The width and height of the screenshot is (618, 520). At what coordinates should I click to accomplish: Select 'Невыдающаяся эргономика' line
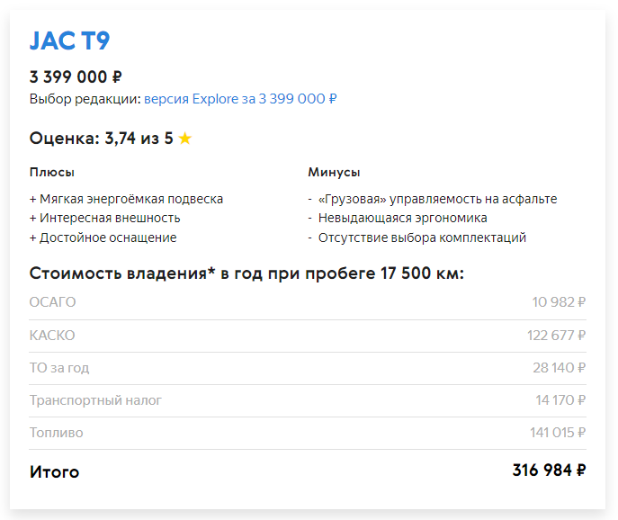click(398, 218)
